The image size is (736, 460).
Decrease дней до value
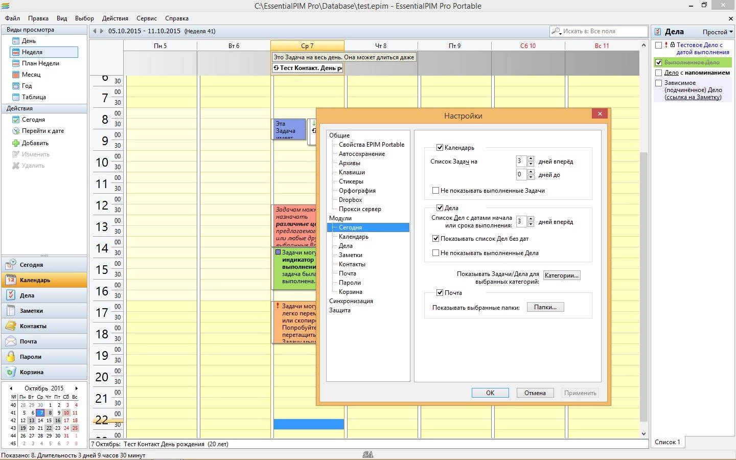(x=531, y=177)
